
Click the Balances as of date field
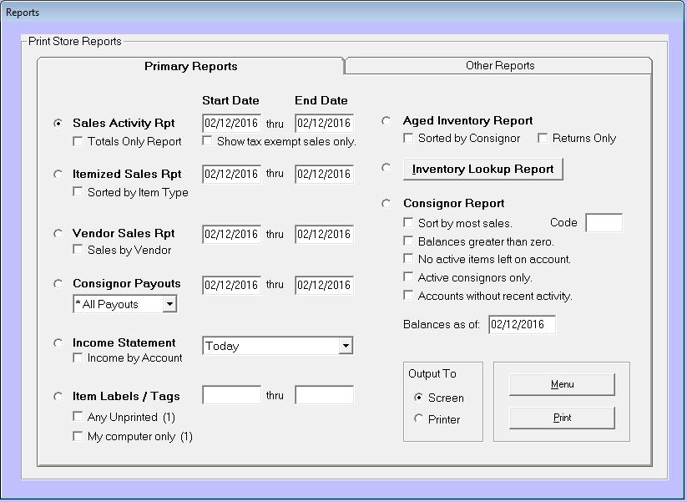[x=522, y=324]
